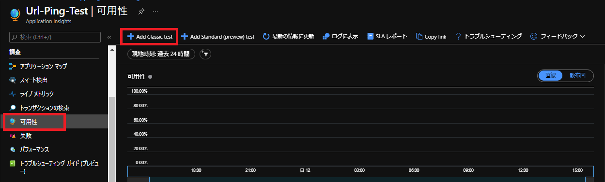Click the add filter funnel icon

point(205,54)
